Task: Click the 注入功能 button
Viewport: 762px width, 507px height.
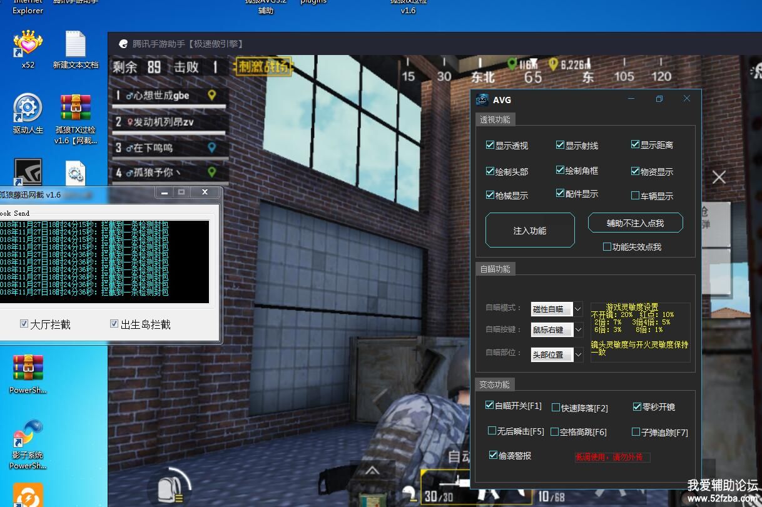Action: pyautogui.click(x=530, y=231)
